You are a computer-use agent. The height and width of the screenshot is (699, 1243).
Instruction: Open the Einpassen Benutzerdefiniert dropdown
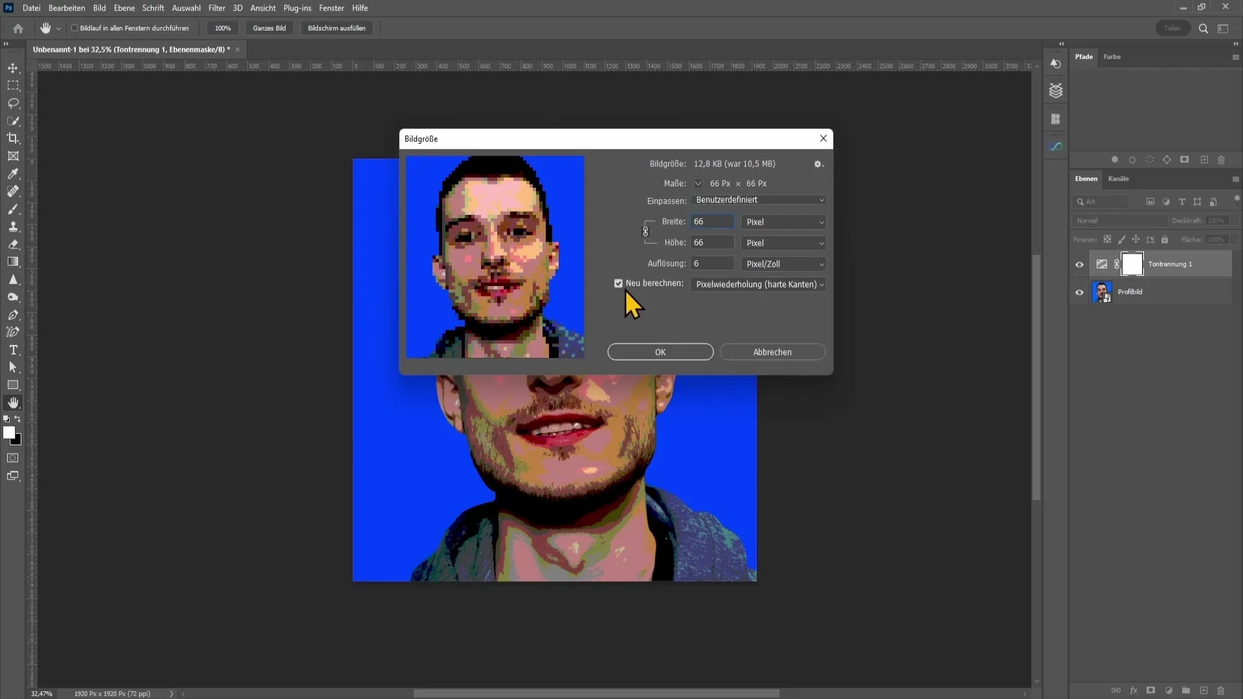click(x=758, y=200)
